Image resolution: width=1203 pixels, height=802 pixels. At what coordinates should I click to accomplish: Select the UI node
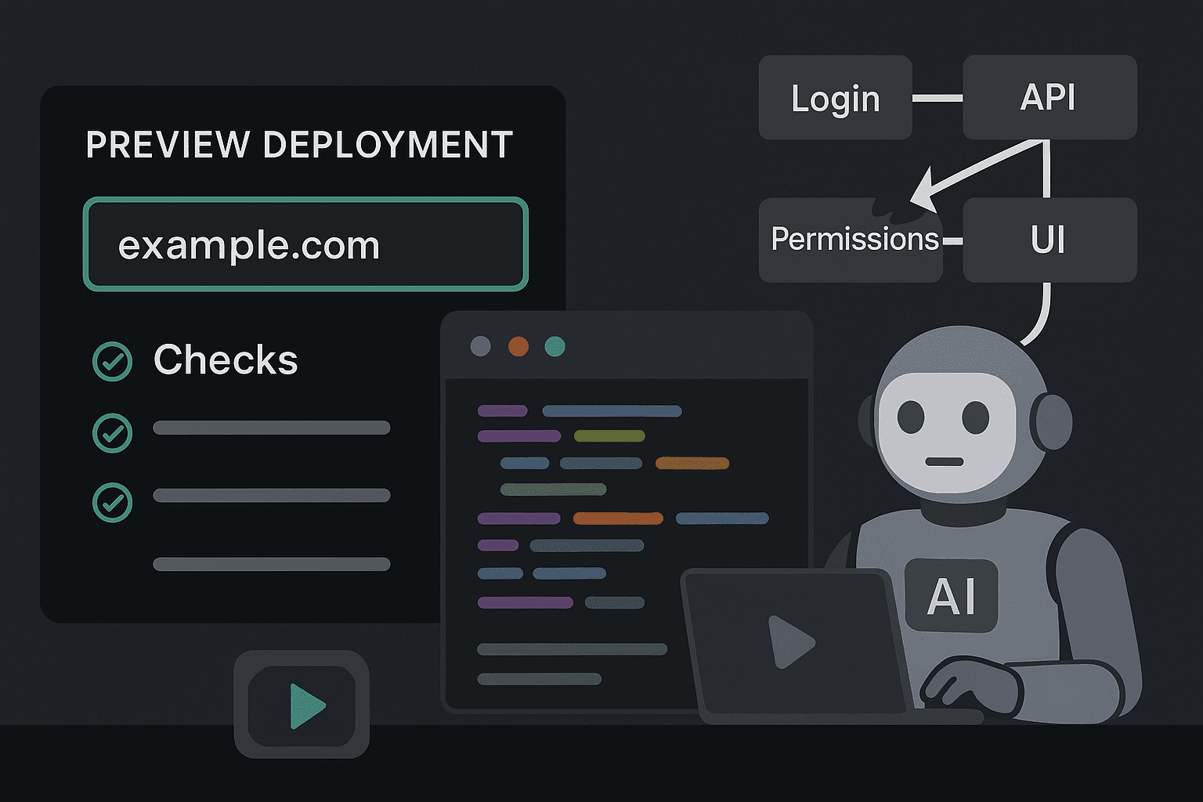pyautogui.click(x=1049, y=240)
